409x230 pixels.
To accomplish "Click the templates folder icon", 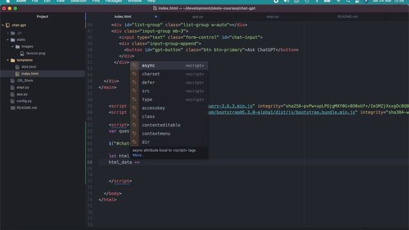I will point(13,60).
